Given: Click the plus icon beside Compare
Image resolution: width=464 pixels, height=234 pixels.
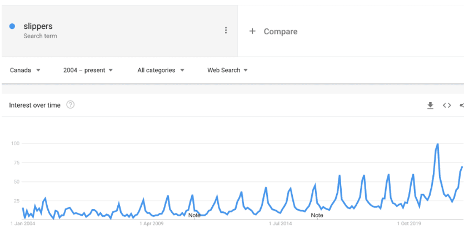Looking at the screenshot, I should [x=252, y=31].
